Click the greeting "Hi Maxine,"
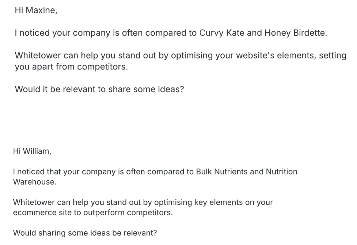The image size is (357, 245). 36,10
